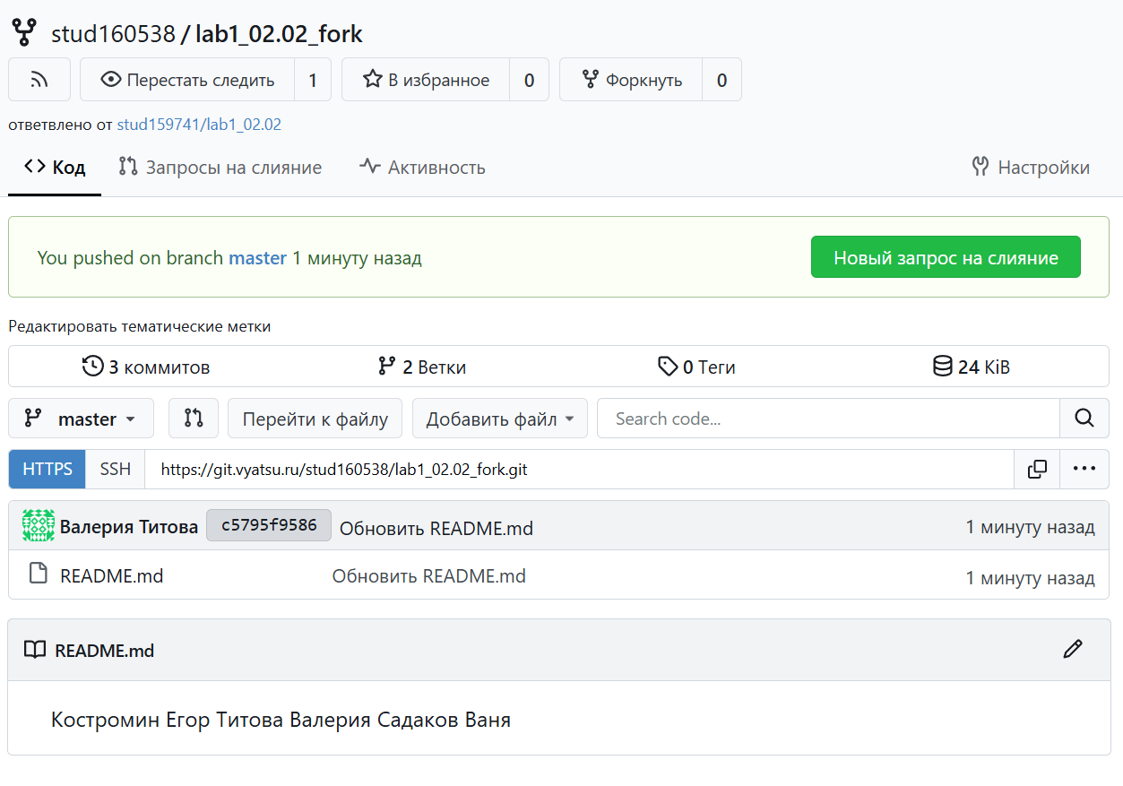Copy the repository clone URL
The image size is (1123, 786).
[1037, 469]
